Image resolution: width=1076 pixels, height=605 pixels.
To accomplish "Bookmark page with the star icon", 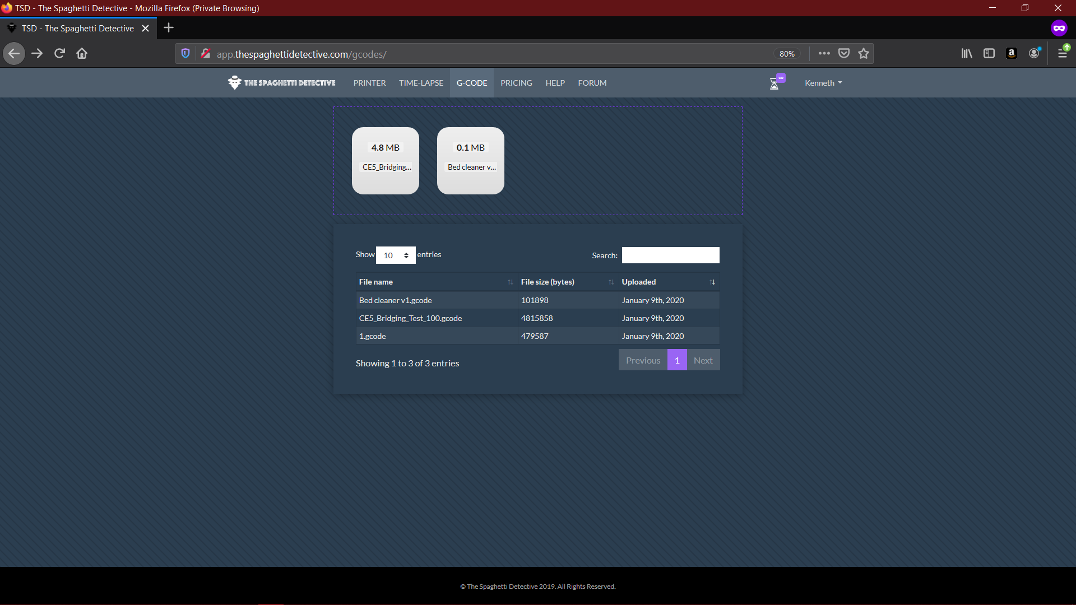I will tap(864, 54).
